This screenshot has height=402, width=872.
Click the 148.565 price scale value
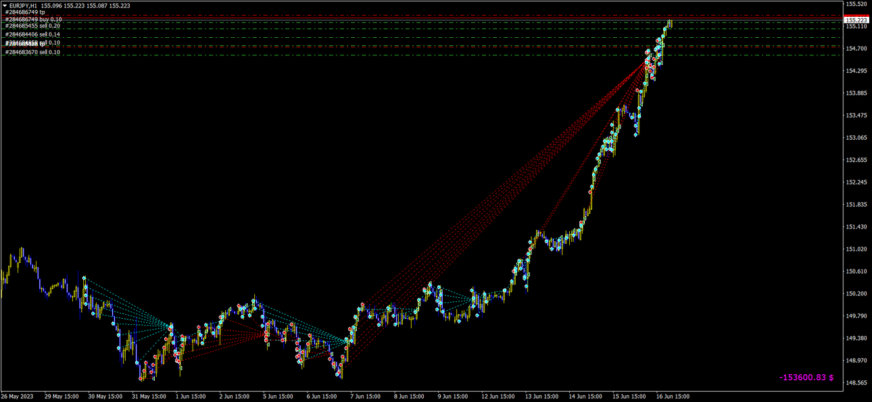[856, 383]
